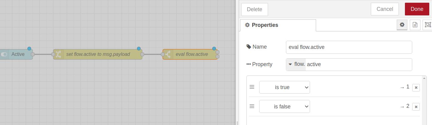Grab the reorder handle of 'is true' rule
Image resolution: width=432 pixels, height=125 pixels.
tap(252, 87)
